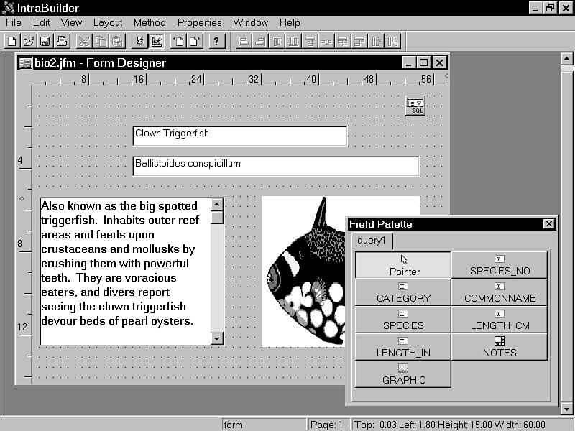Screen dimensions: 575x431
Task: Open the Layout menu
Action: coord(108,22)
